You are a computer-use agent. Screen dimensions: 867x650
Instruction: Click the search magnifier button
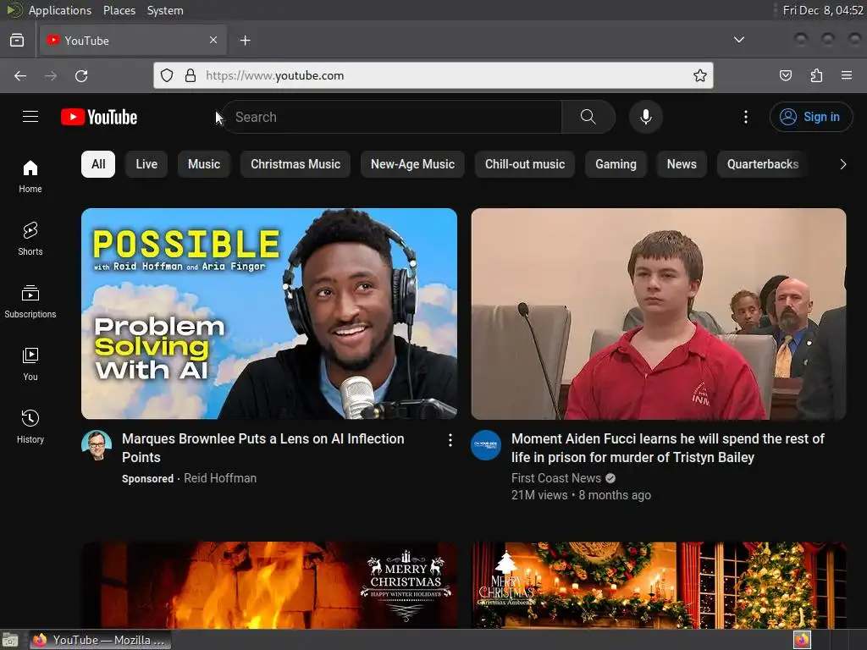click(x=588, y=117)
